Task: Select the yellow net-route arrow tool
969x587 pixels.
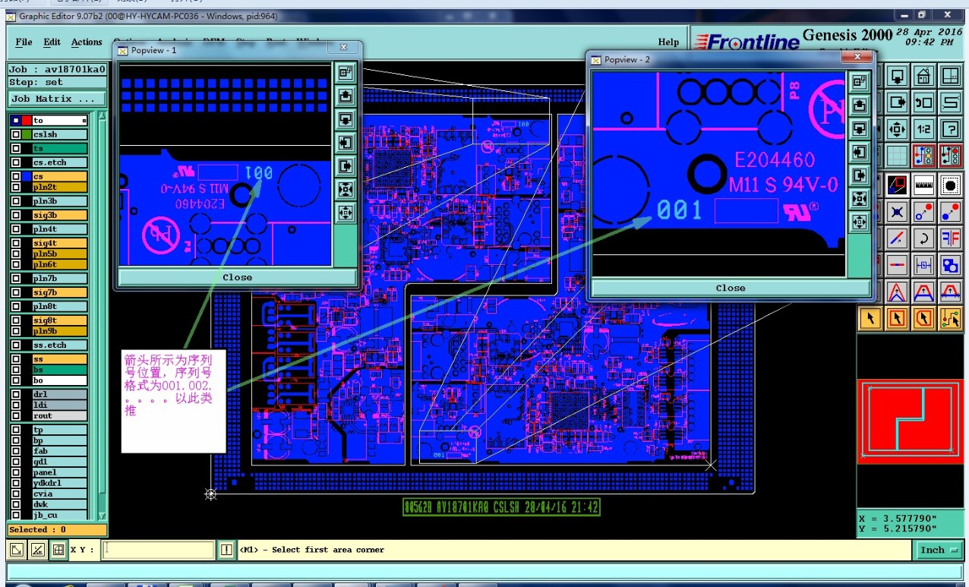Action: 950,317
